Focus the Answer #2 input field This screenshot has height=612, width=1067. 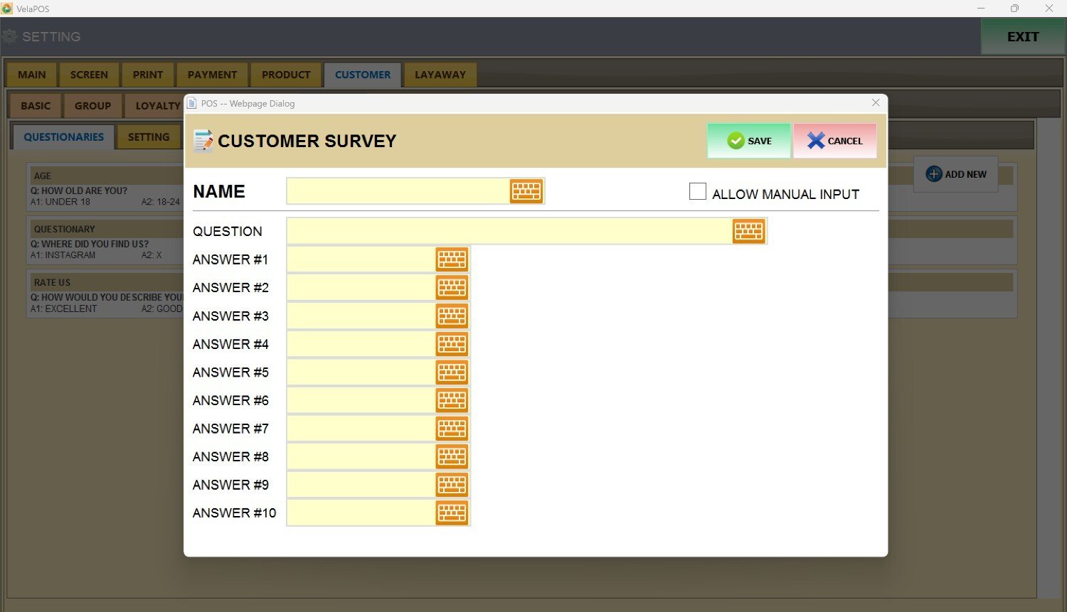tap(361, 288)
